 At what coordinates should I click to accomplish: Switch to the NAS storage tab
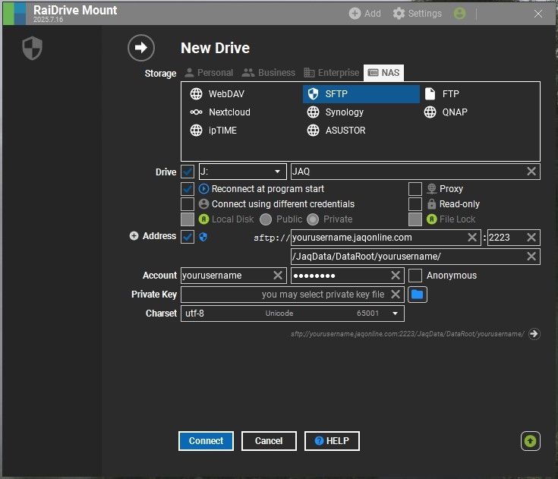383,73
